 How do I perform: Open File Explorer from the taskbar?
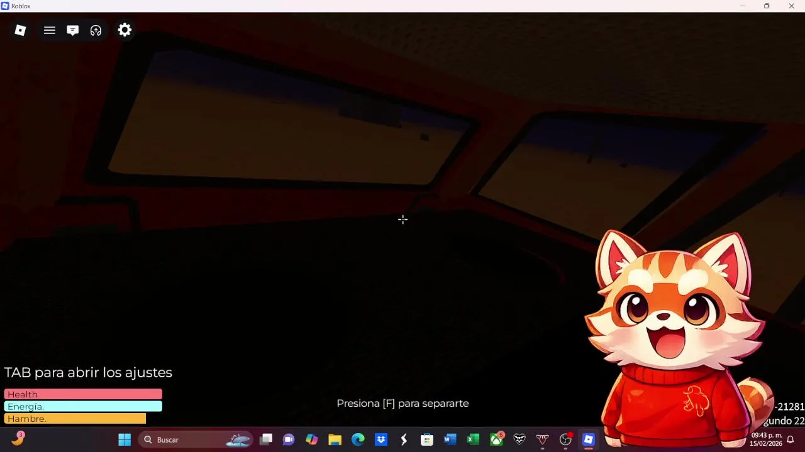pyautogui.click(x=335, y=439)
